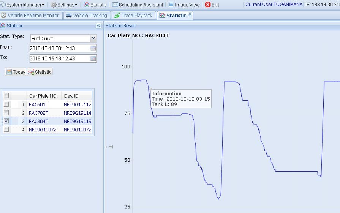Check the RAC782T vehicle checkbox
This screenshot has width=340, height=213.
click(x=6, y=113)
